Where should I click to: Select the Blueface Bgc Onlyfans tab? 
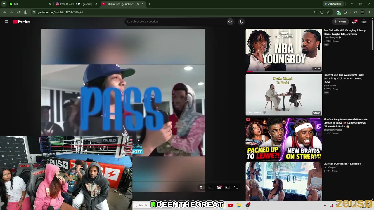coord(123,4)
